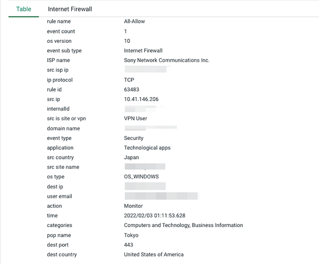The height and width of the screenshot is (264, 319).
Task: Click the ISP name Sony Network Communications
Action: pyautogui.click(x=166, y=60)
